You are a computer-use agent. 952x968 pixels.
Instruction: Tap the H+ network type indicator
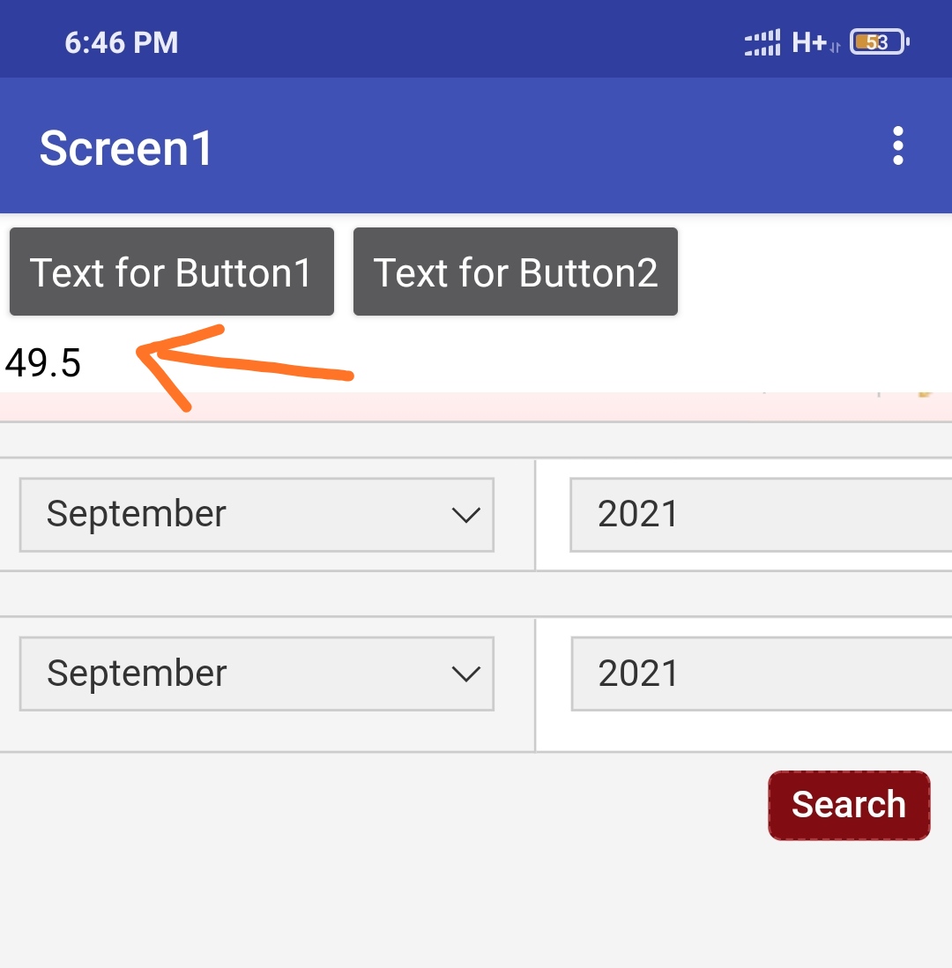click(x=808, y=42)
